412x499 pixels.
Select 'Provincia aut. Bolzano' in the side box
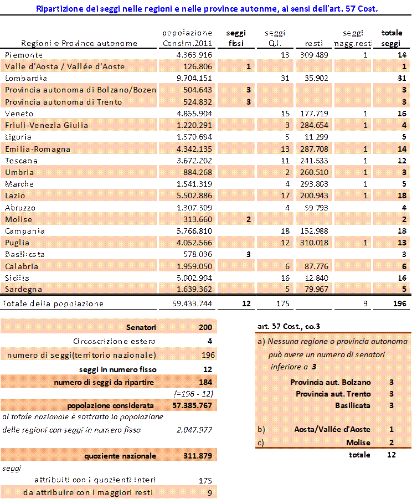point(331,382)
